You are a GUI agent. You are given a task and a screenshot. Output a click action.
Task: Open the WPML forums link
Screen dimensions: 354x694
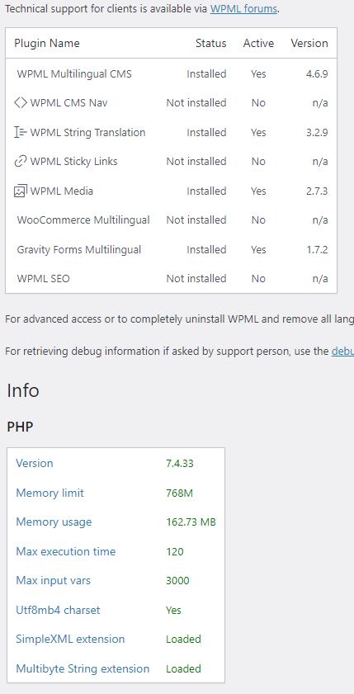[243, 8]
